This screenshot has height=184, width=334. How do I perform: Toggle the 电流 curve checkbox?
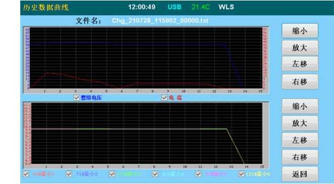point(164,98)
